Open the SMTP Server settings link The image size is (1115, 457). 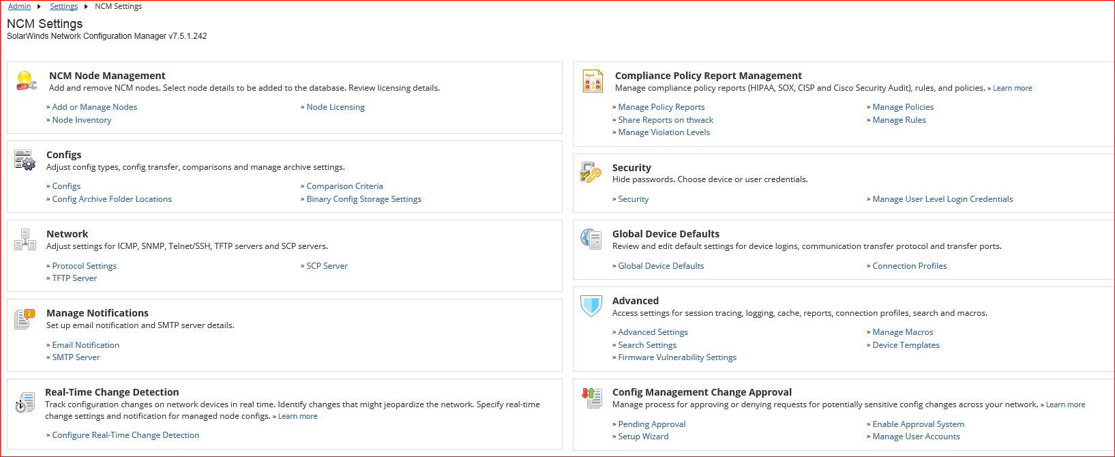[76, 357]
